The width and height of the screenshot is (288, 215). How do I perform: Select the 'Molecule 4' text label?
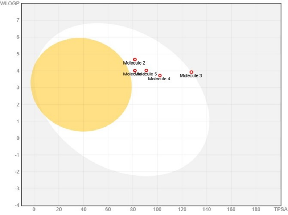pyautogui.click(x=159, y=79)
